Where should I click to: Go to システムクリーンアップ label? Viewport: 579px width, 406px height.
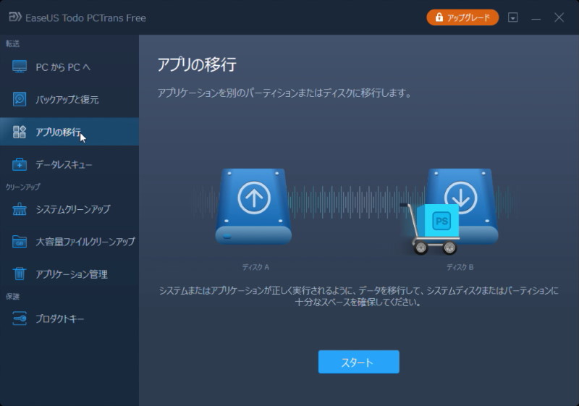click(x=73, y=209)
